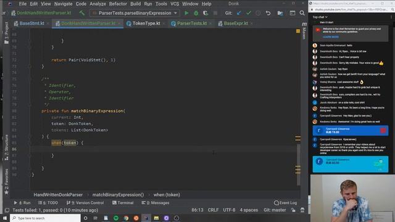The height and width of the screenshot is (222, 395).
Task: Open the Analyze menu
Action: coord(98,4)
